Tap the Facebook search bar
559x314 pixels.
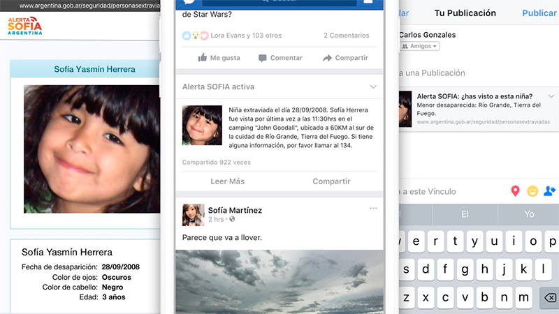pos(279,3)
